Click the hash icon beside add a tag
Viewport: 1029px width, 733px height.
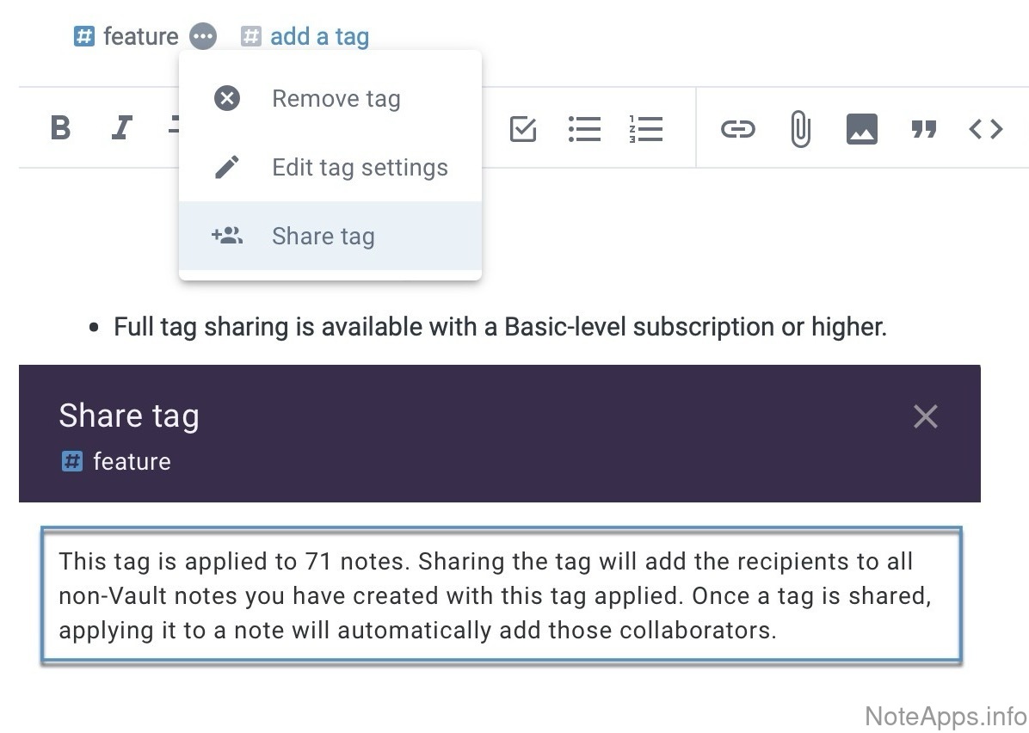click(x=250, y=37)
